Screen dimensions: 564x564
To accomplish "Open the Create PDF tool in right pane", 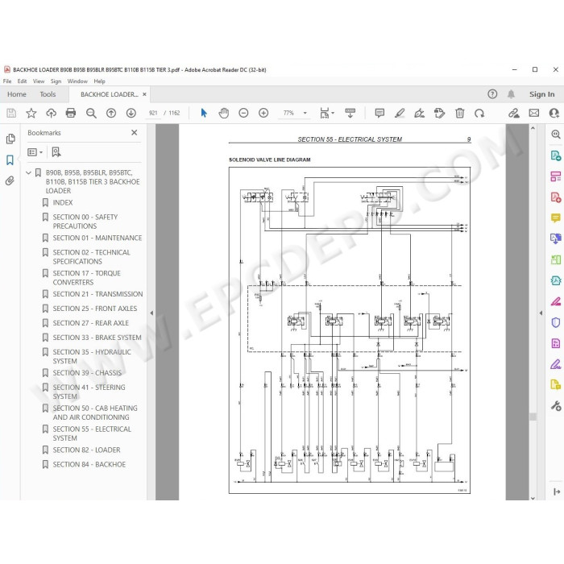I will (x=555, y=197).
